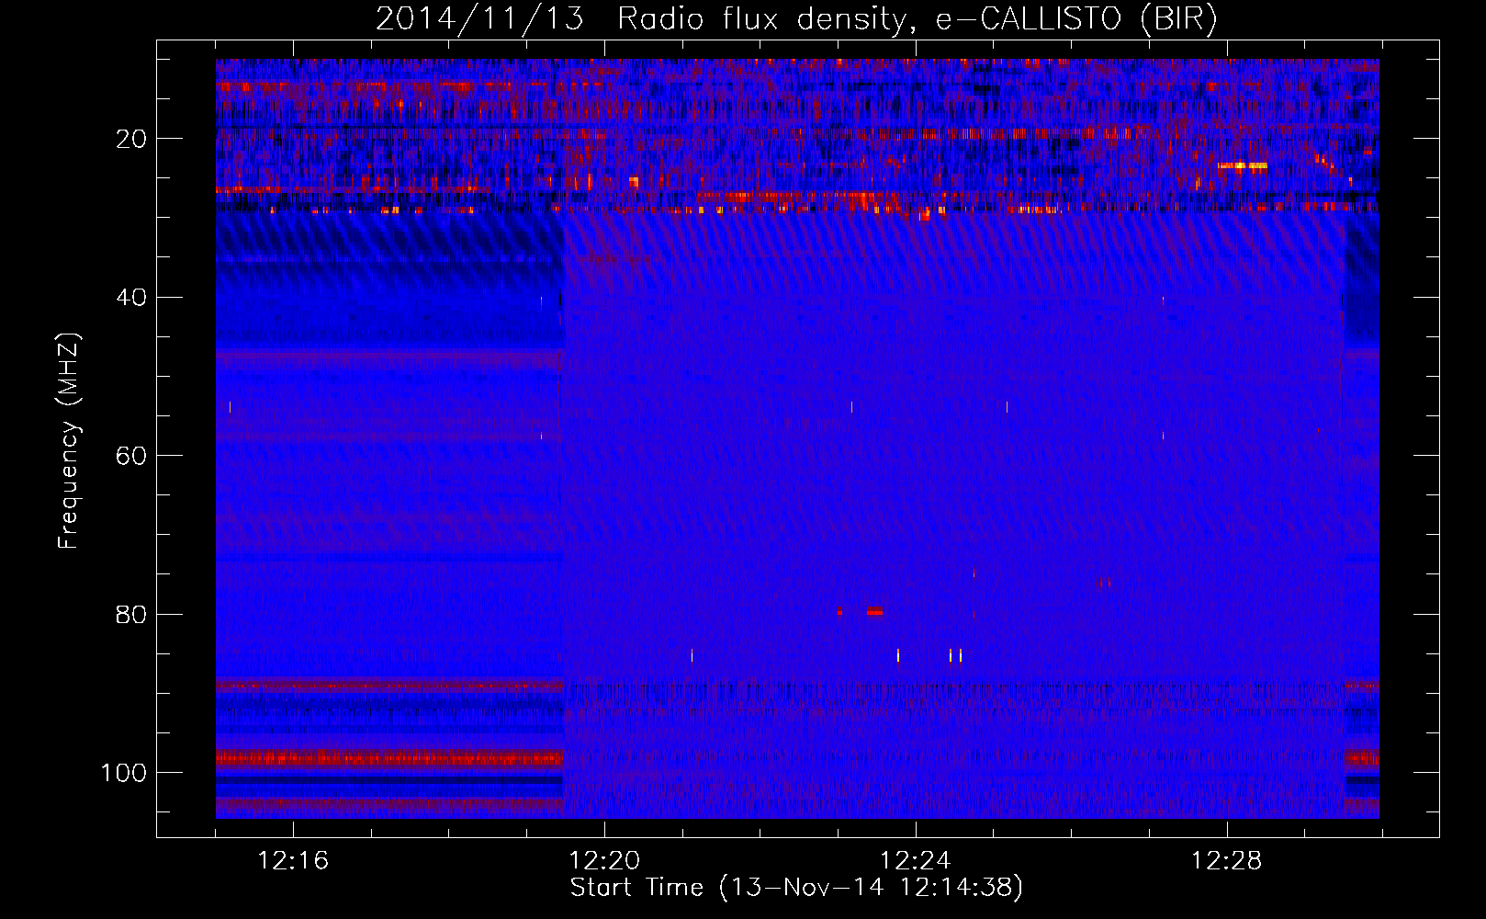Image resolution: width=1486 pixels, height=919 pixels.
Task: Click the "12:24" time tick label
Action: pos(916,861)
